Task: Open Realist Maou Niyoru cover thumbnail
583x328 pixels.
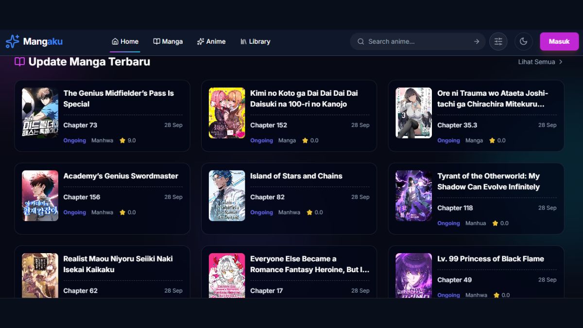Action: pos(40,276)
